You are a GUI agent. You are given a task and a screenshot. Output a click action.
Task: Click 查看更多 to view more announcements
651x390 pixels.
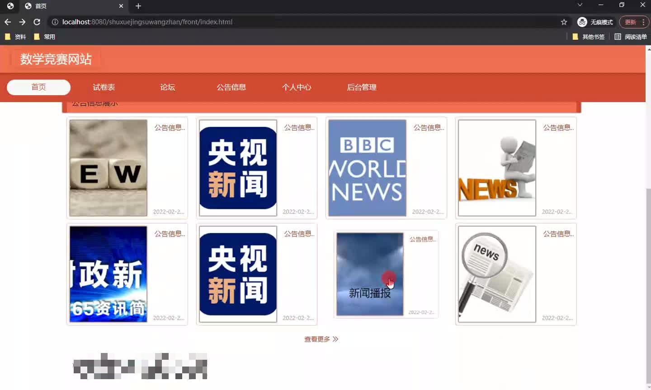(x=321, y=339)
